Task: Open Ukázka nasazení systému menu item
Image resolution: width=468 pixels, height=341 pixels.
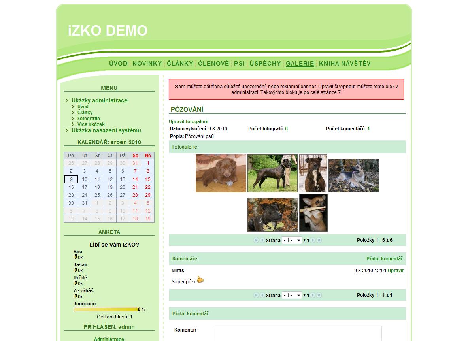Action: pos(106,130)
